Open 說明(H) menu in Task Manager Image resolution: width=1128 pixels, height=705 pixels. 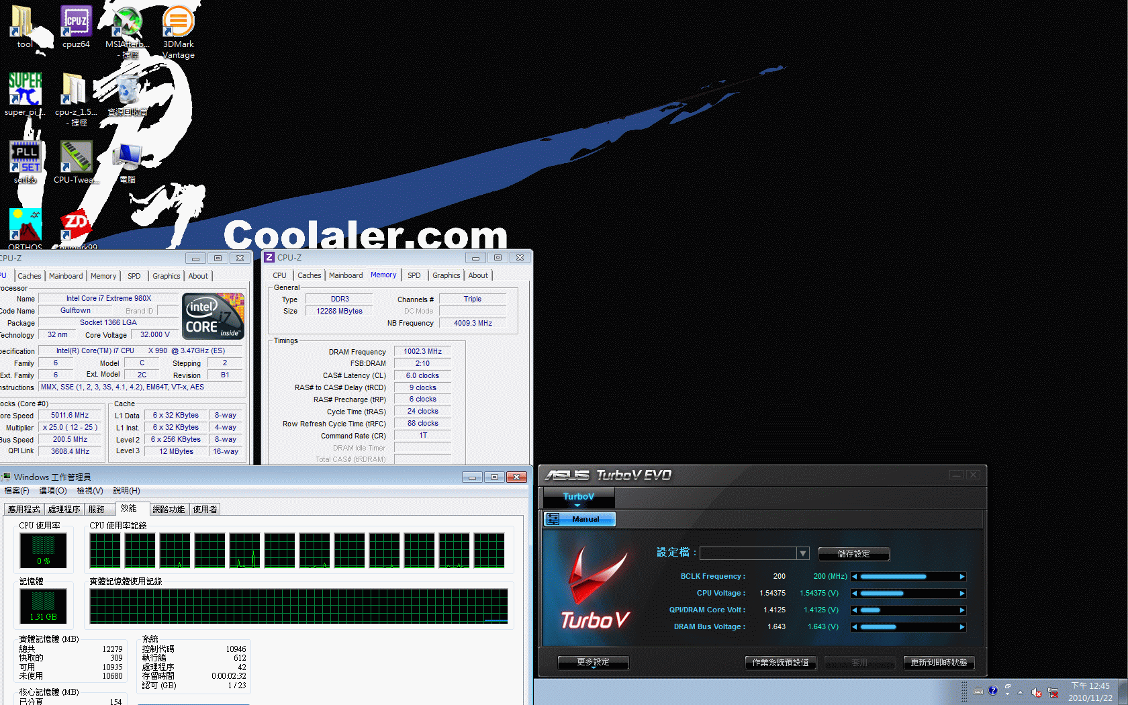(127, 491)
